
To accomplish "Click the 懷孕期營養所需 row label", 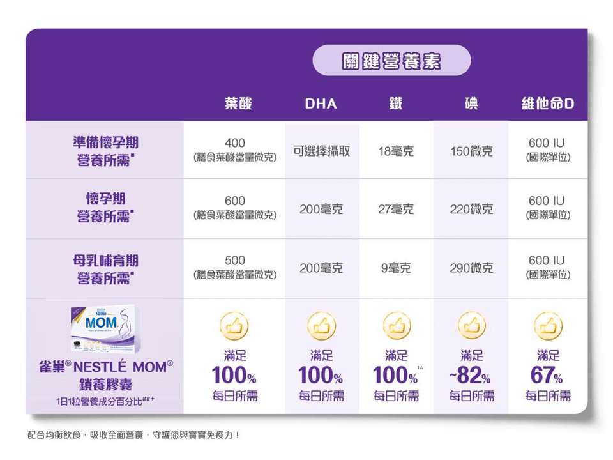I will click(x=105, y=207).
